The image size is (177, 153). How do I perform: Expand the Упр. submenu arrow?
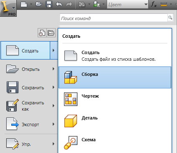click(54, 144)
